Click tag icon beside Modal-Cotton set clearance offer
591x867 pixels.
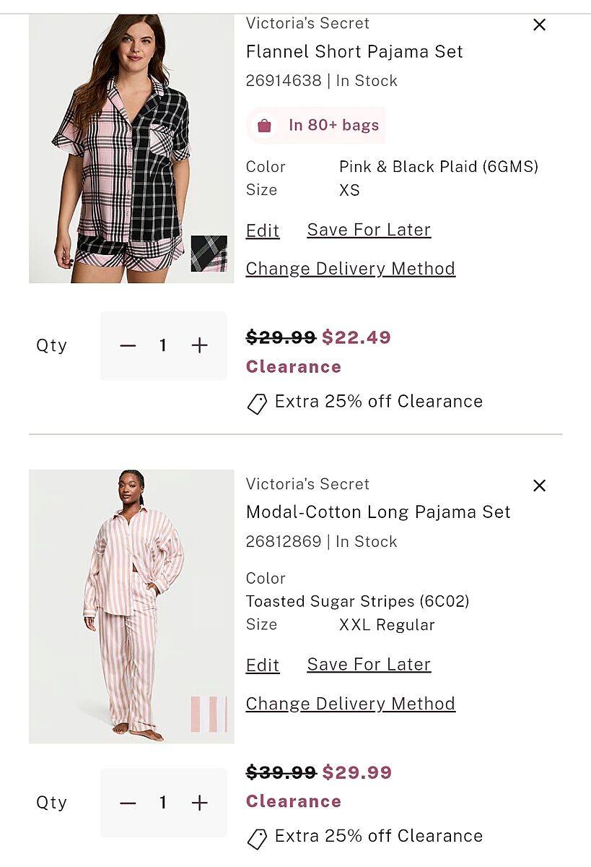(257, 838)
